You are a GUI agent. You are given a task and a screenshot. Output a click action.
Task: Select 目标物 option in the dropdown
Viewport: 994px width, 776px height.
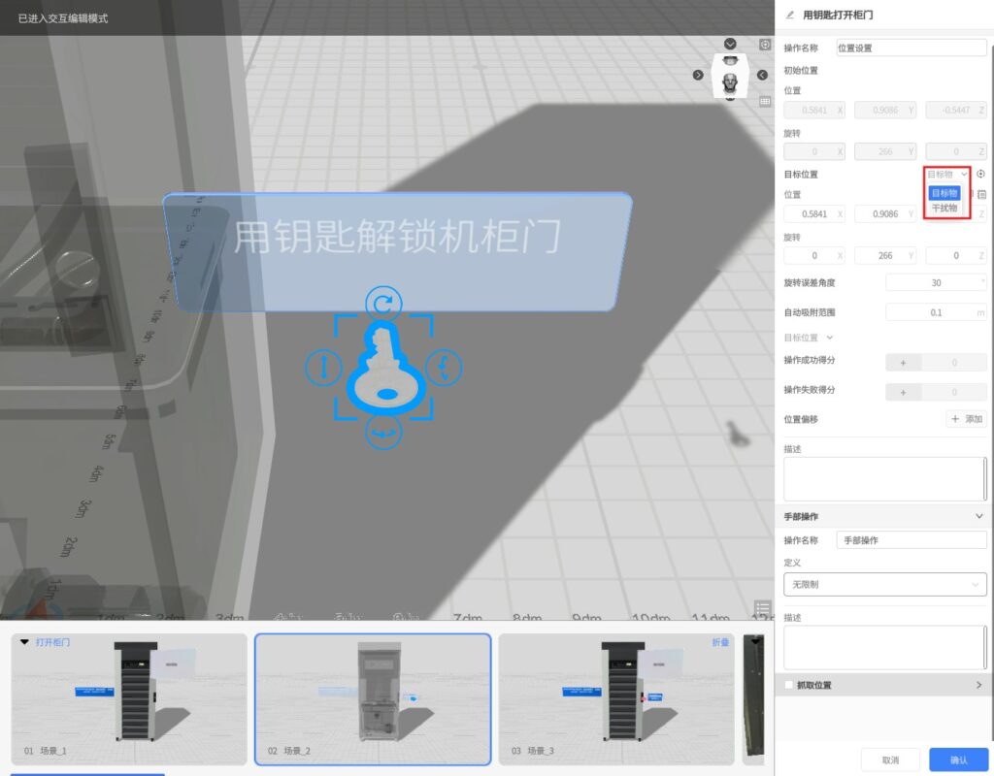coord(944,193)
